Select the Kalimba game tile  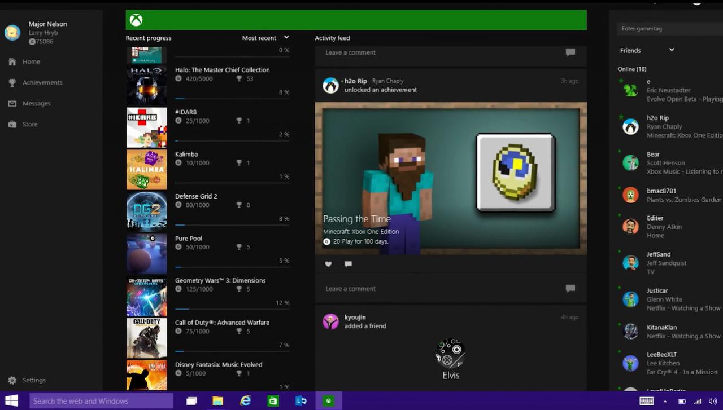[147, 170]
